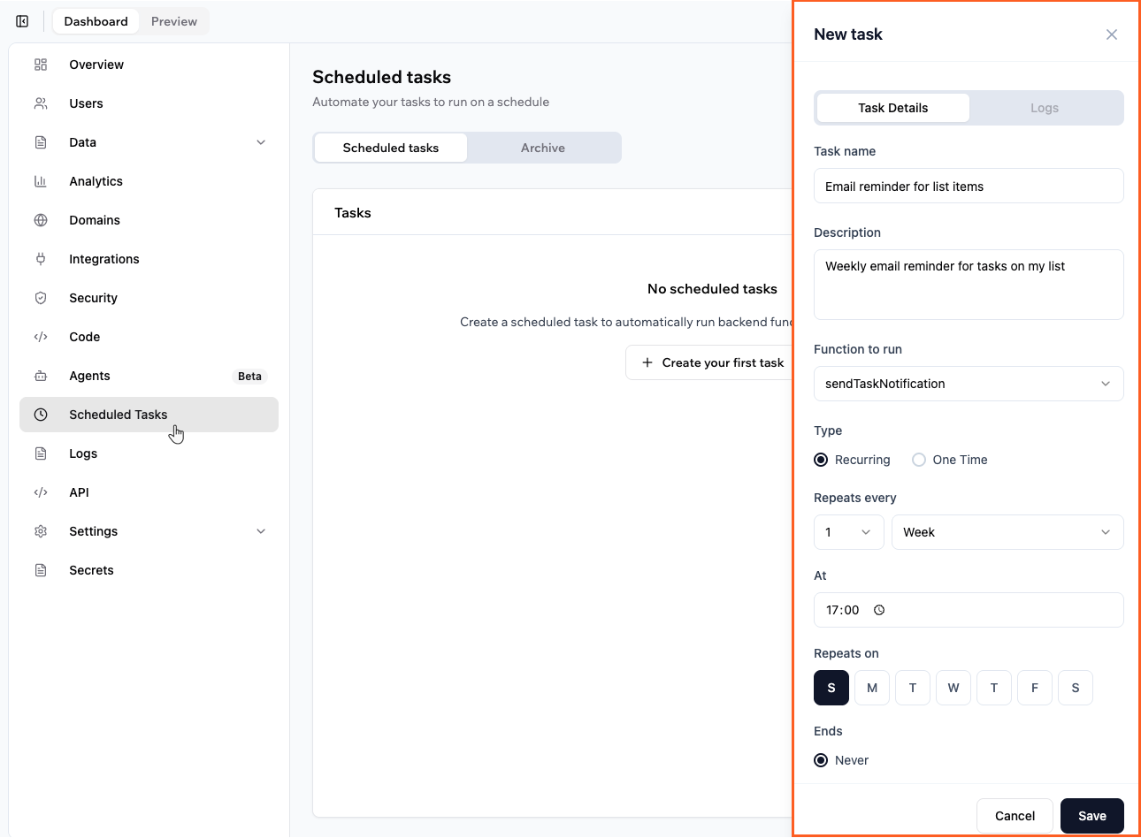1141x838 pixels.
Task: Enable Friday for the repeat schedule
Action: tap(1034, 688)
